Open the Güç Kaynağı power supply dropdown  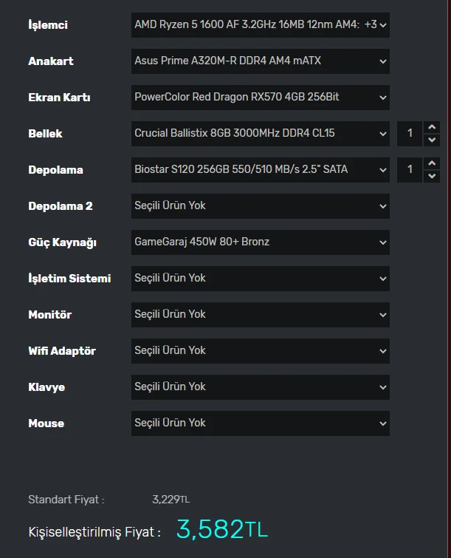click(260, 242)
